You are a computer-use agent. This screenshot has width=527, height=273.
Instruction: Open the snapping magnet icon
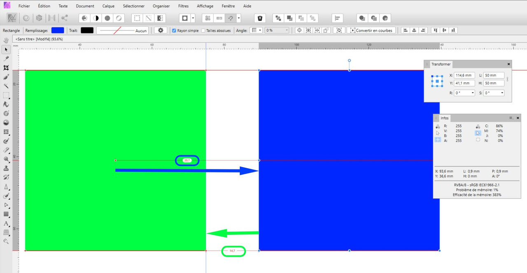[231, 18]
